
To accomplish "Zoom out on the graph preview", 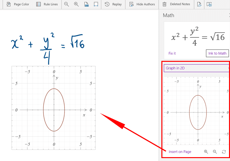I will coord(215,152).
